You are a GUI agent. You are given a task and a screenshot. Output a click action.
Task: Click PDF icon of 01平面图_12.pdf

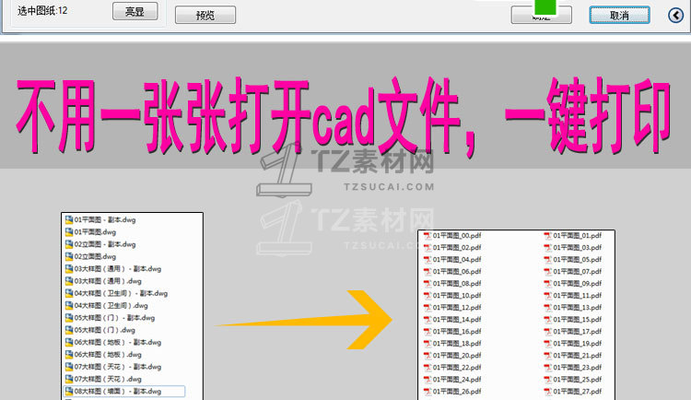click(x=427, y=308)
